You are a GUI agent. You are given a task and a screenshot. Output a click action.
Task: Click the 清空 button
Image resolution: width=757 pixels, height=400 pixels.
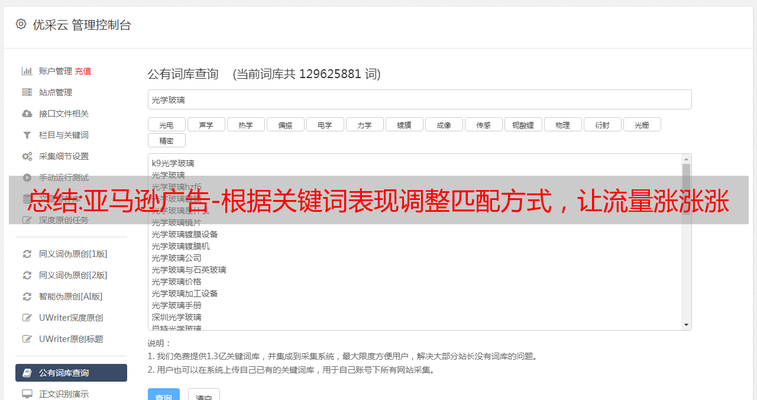[x=203, y=395]
